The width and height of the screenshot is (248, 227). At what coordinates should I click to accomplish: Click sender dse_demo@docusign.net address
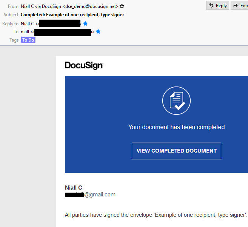pos(91,6)
